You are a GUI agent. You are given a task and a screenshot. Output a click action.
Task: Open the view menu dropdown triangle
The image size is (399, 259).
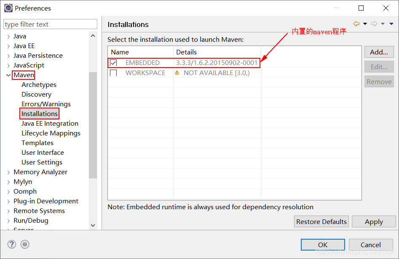click(x=391, y=24)
